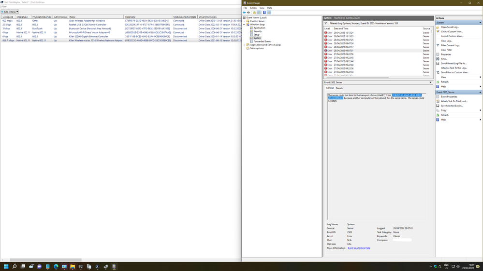Switch to General tab of event
Viewport: 483px width, 271px height.
click(330, 88)
